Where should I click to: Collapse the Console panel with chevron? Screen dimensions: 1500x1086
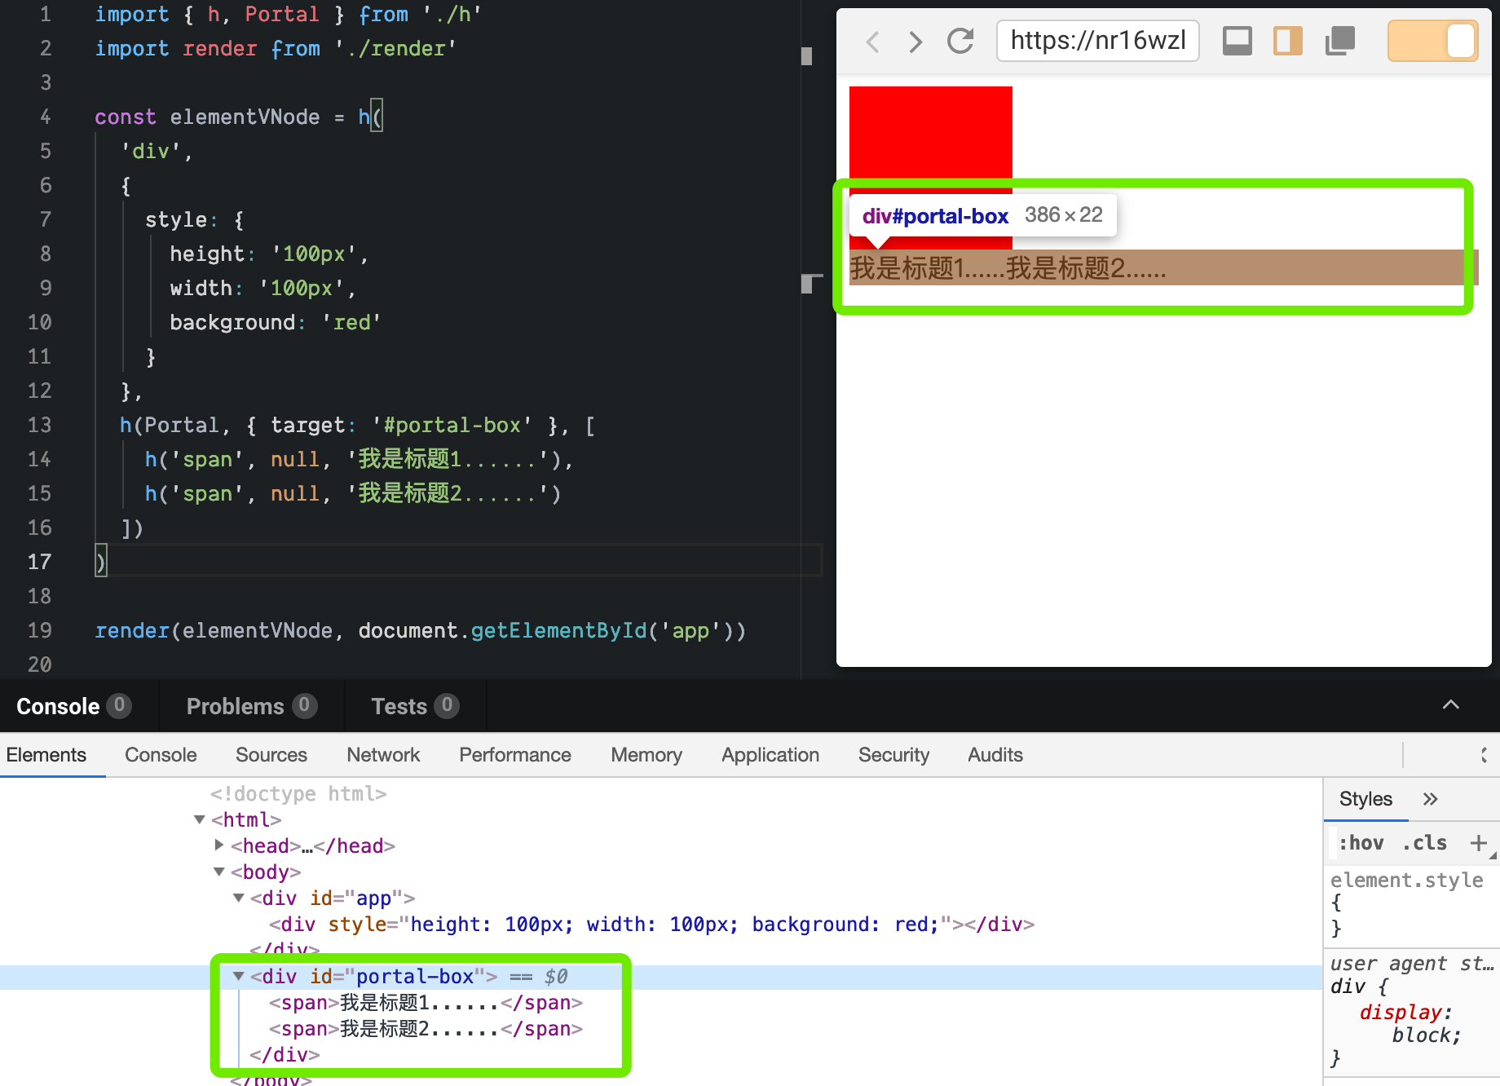1450,705
